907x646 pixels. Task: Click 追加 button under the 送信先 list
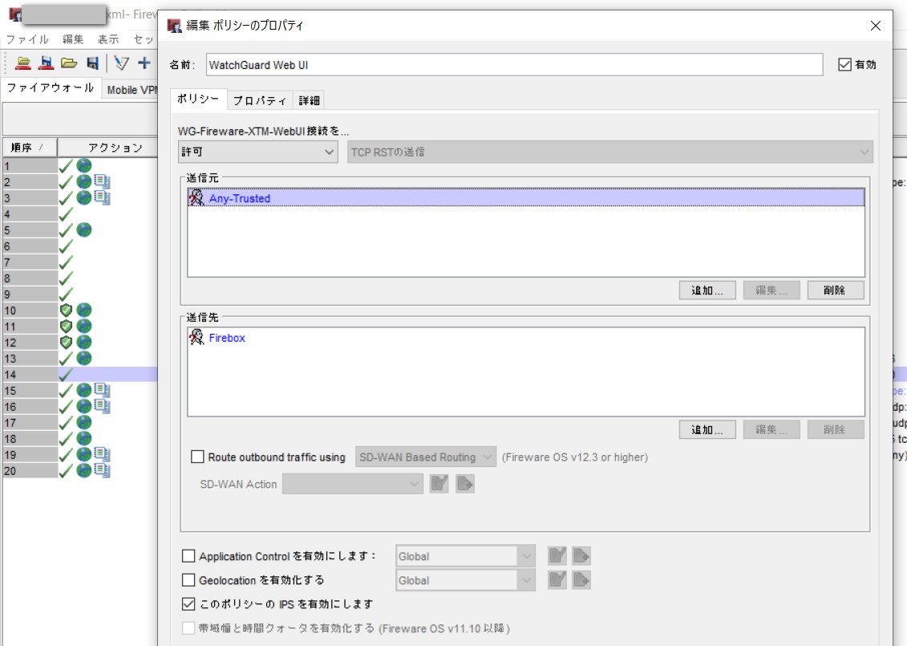tap(707, 429)
